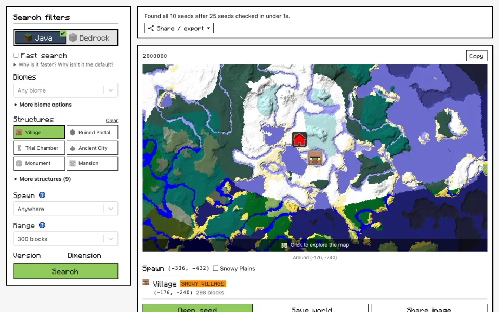The height and width of the screenshot is (312, 499).
Task: Open the Spawn Anywhere dropdown
Action: [x=65, y=209]
